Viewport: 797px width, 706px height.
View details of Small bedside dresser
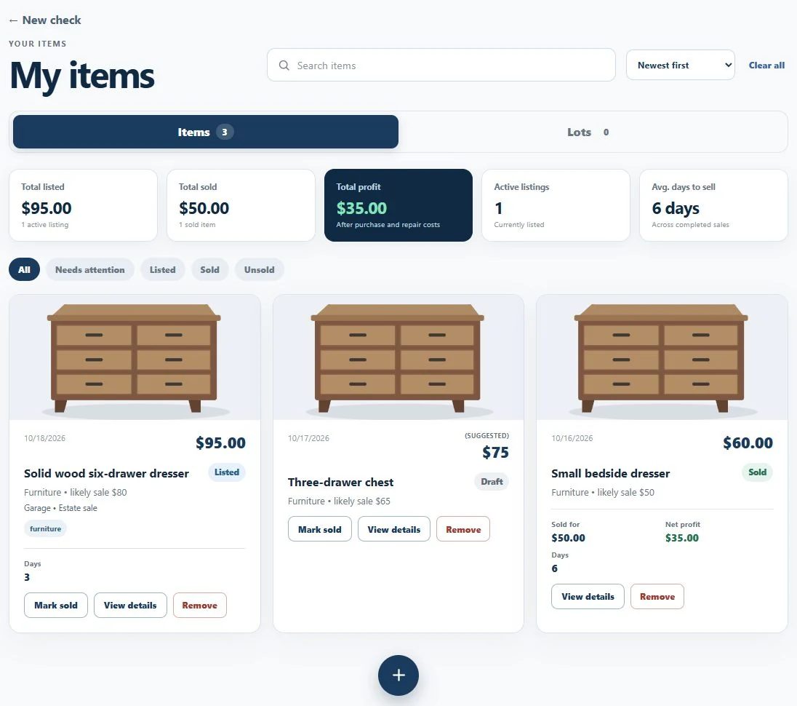(x=588, y=597)
